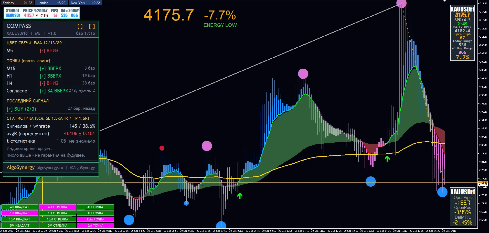The width and height of the screenshot is (489, 233).
Task: Select the pink circle at the trend line's upper end
Action: pyautogui.click(x=401, y=3)
